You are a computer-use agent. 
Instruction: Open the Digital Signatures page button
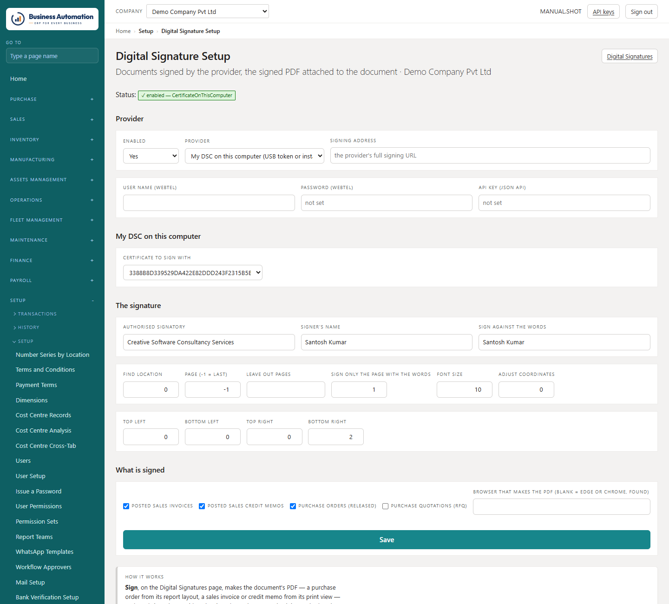(x=630, y=56)
